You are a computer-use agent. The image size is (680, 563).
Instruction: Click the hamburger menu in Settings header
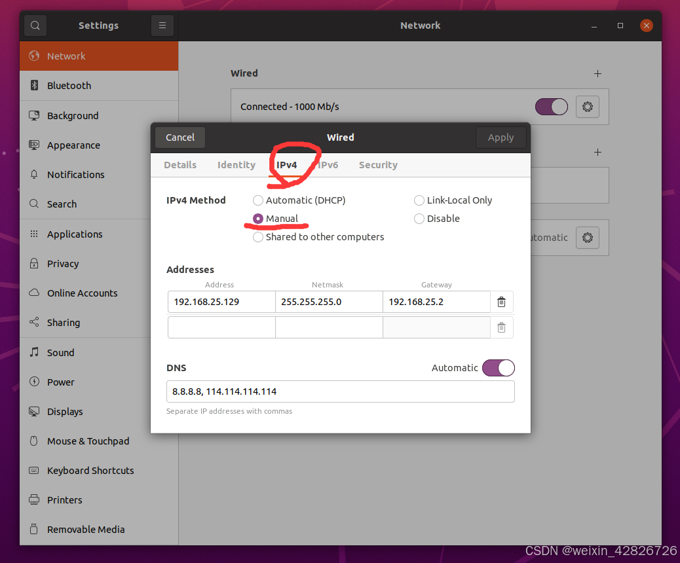162,25
